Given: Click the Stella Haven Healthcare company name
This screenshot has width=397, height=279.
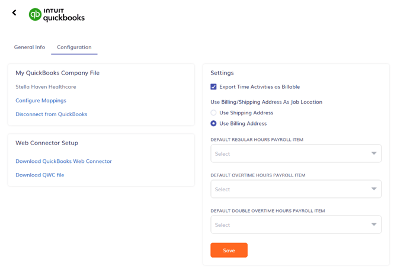Looking at the screenshot, I should (46, 87).
